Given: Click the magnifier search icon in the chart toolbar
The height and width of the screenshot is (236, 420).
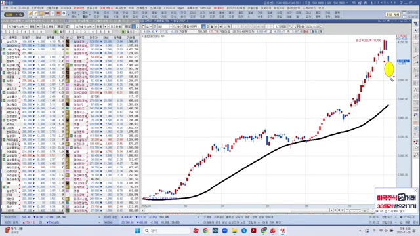Looking at the screenshot, I should coord(175,26).
